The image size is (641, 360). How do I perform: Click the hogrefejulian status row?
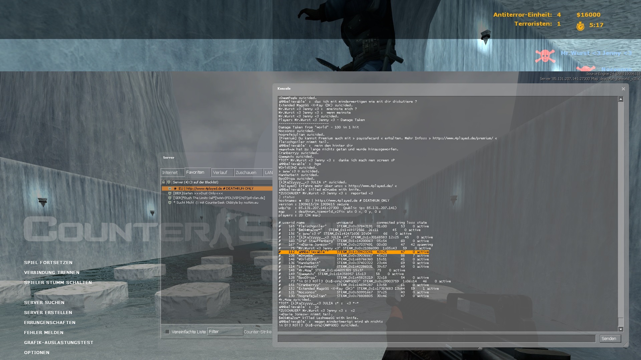(354, 296)
